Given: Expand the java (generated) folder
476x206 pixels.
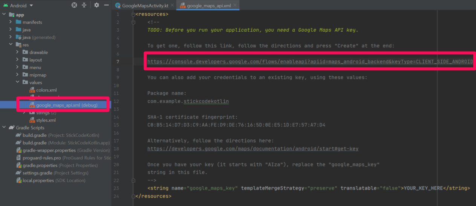Looking at the screenshot, I should [11, 37].
